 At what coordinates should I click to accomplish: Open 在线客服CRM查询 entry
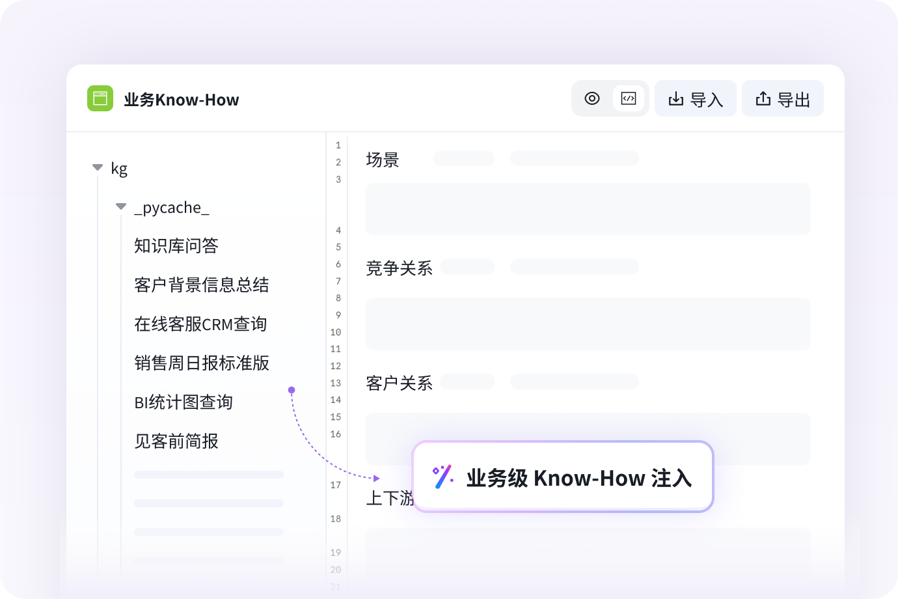(200, 324)
